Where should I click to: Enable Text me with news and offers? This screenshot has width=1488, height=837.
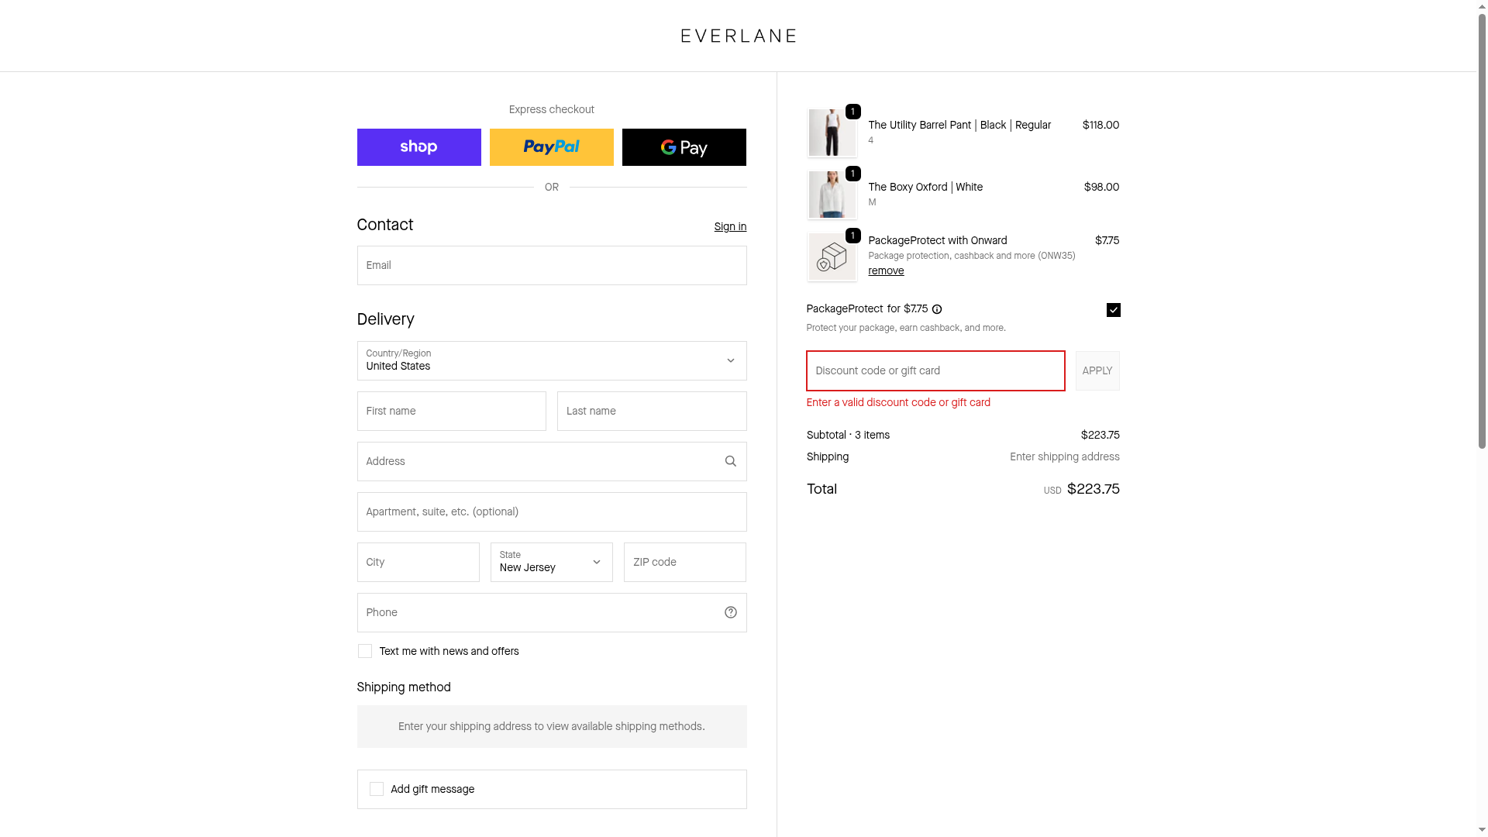[x=365, y=651]
